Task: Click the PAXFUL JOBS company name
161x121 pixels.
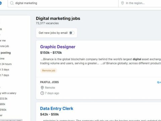Action: click(49, 82)
